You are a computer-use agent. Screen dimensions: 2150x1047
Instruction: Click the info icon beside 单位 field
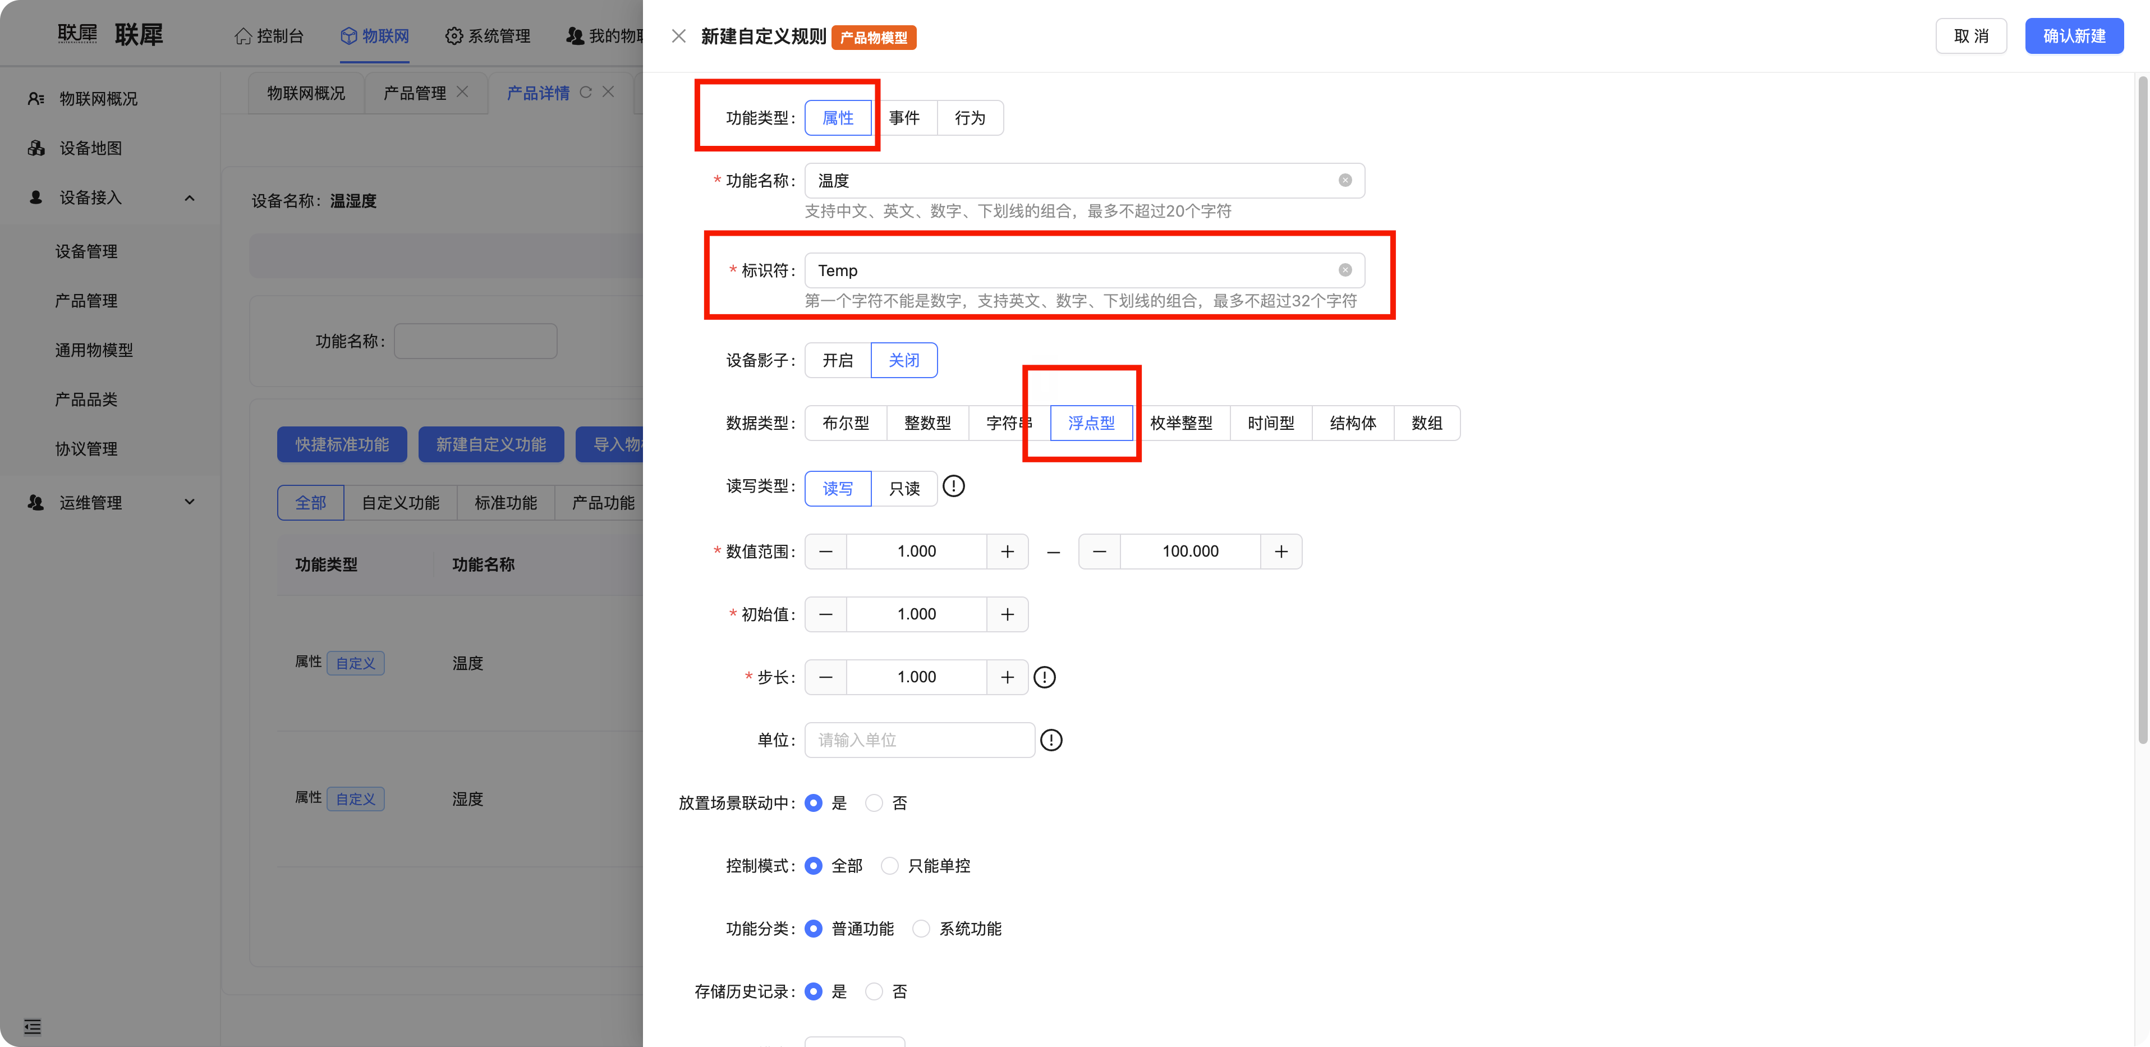pyautogui.click(x=1051, y=740)
